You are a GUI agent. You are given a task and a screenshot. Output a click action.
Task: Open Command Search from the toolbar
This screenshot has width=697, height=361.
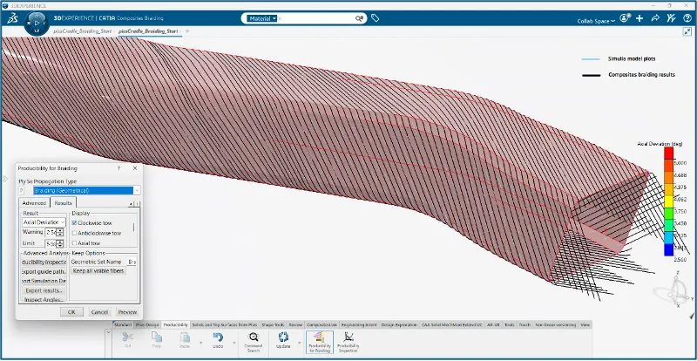tap(254, 340)
